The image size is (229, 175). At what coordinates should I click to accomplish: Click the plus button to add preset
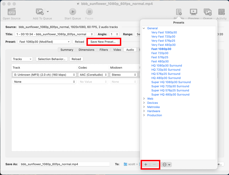(146, 164)
